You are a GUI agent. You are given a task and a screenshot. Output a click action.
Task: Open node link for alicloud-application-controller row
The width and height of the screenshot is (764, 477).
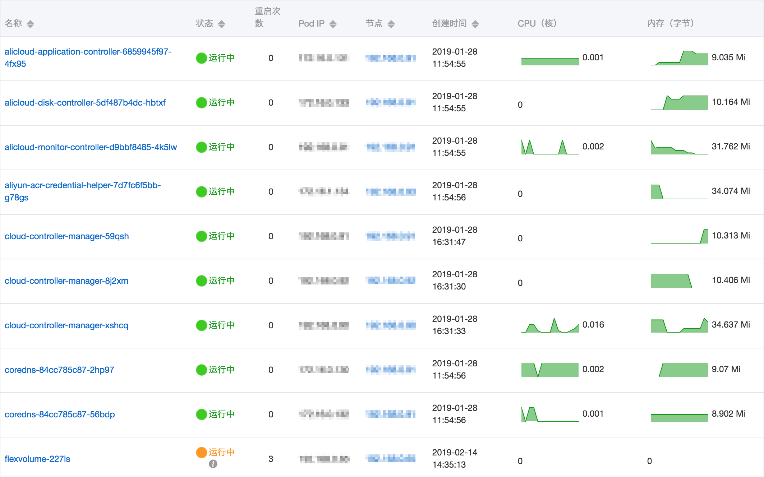click(391, 58)
